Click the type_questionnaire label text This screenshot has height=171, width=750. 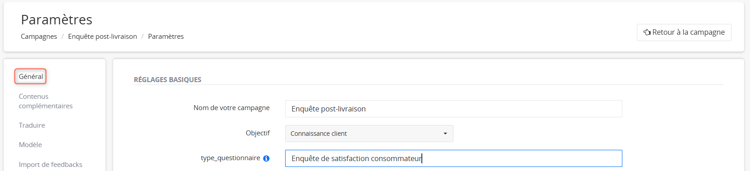pyautogui.click(x=230, y=158)
